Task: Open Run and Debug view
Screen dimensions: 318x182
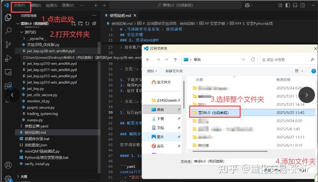Action: tap(8, 58)
